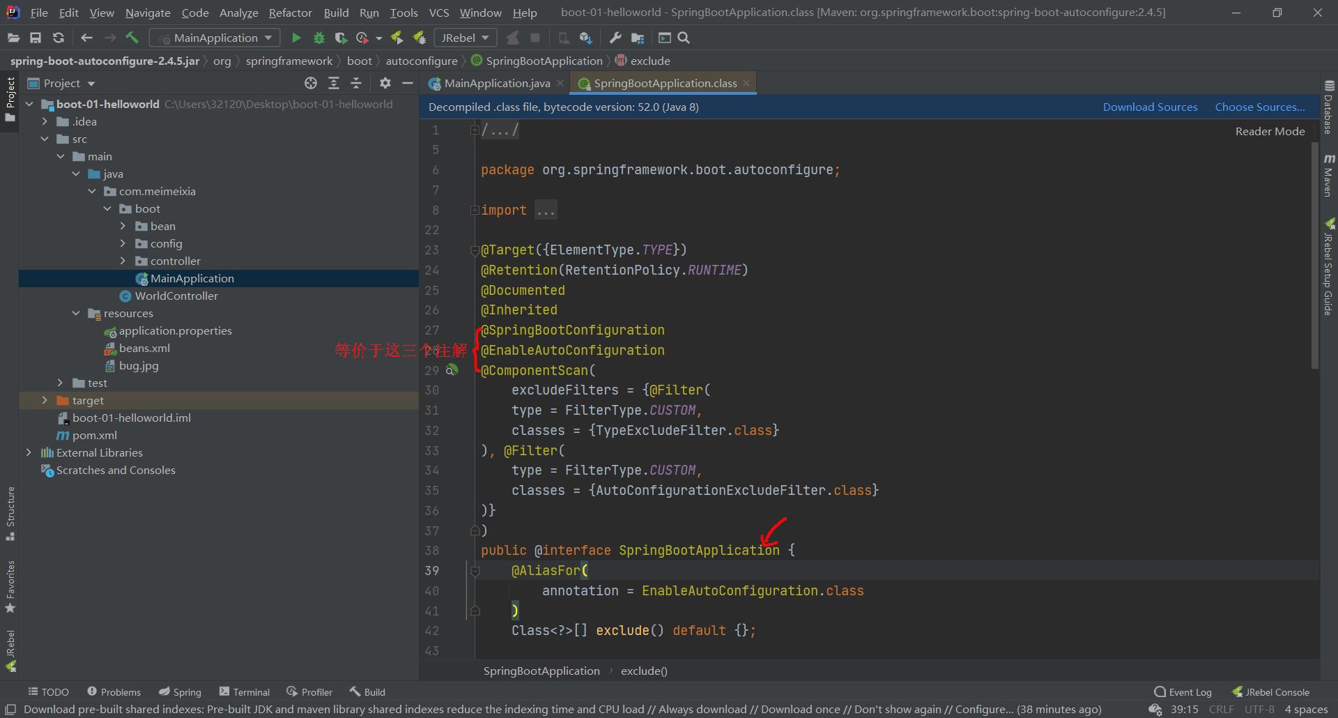
Task: Open the MainApplication run configuration dropdown
Action: point(215,38)
